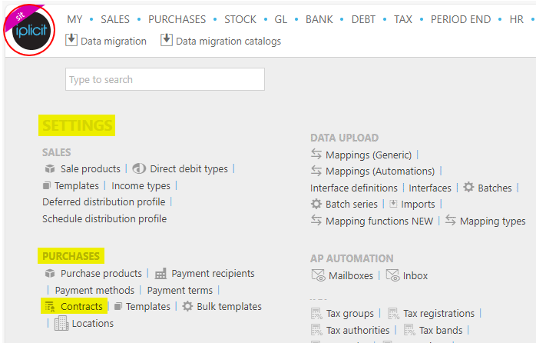Click the Imports download icon

click(393, 204)
